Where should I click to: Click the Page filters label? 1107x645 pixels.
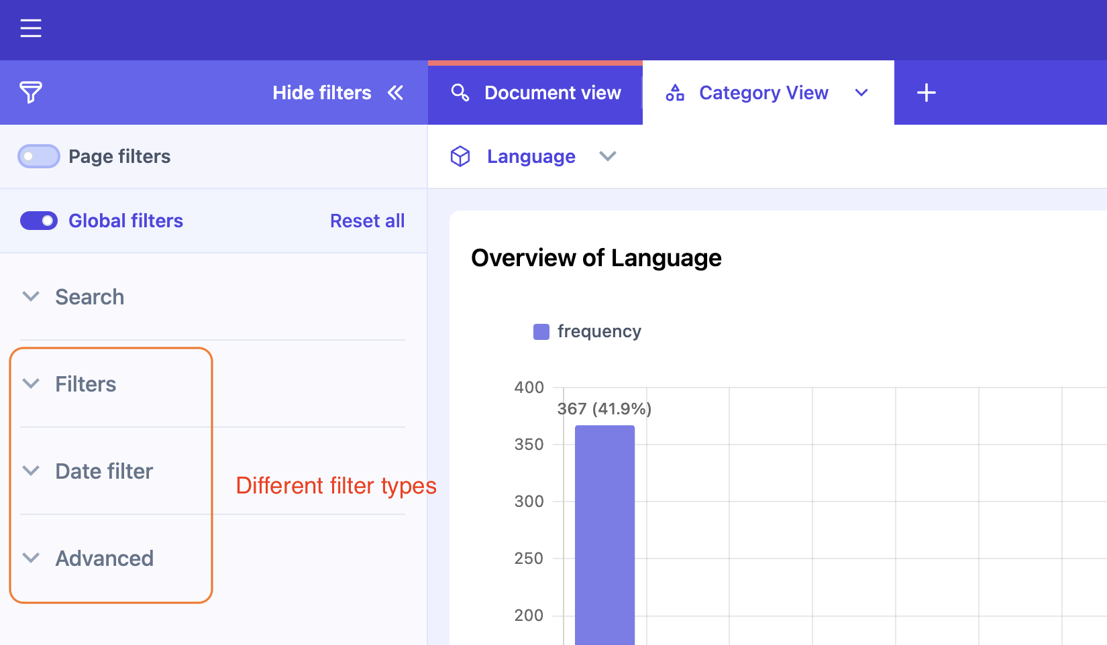coord(119,156)
